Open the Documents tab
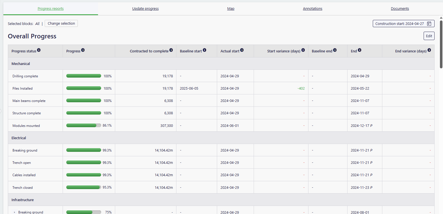Screen dimensions: 443x214 tap(400, 9)
